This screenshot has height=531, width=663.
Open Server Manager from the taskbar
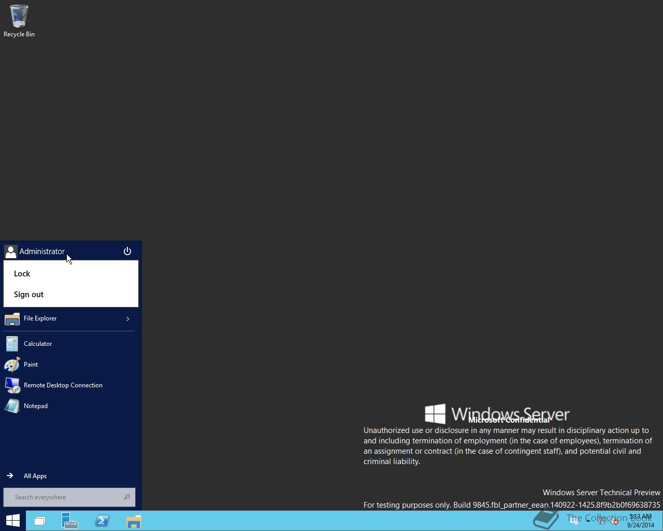click(x=69, y=521)
